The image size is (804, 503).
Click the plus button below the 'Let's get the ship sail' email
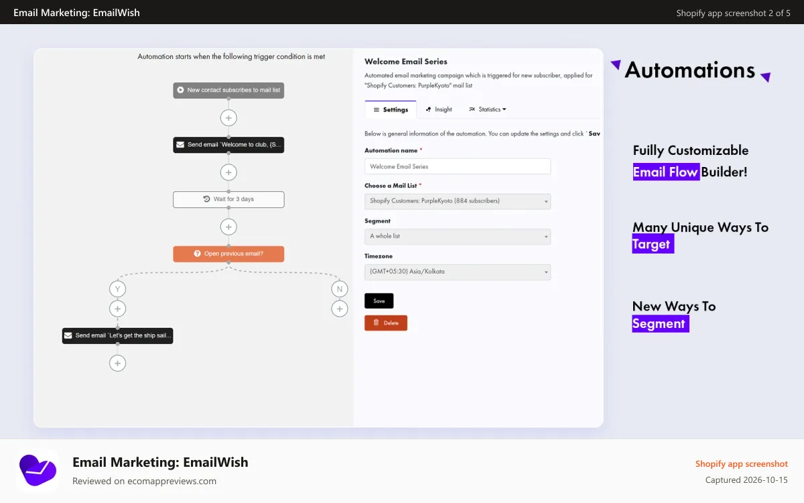click(x=118, y=363)
